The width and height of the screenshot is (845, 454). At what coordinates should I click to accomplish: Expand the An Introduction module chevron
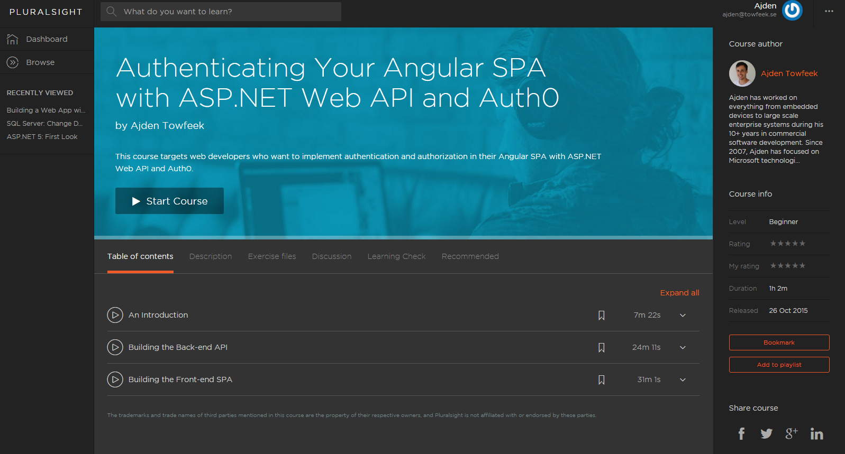(x=683, y=316)
